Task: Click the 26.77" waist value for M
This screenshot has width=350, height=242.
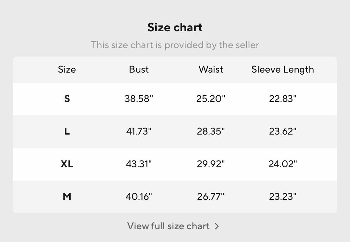Action: [x=211, y=196]
